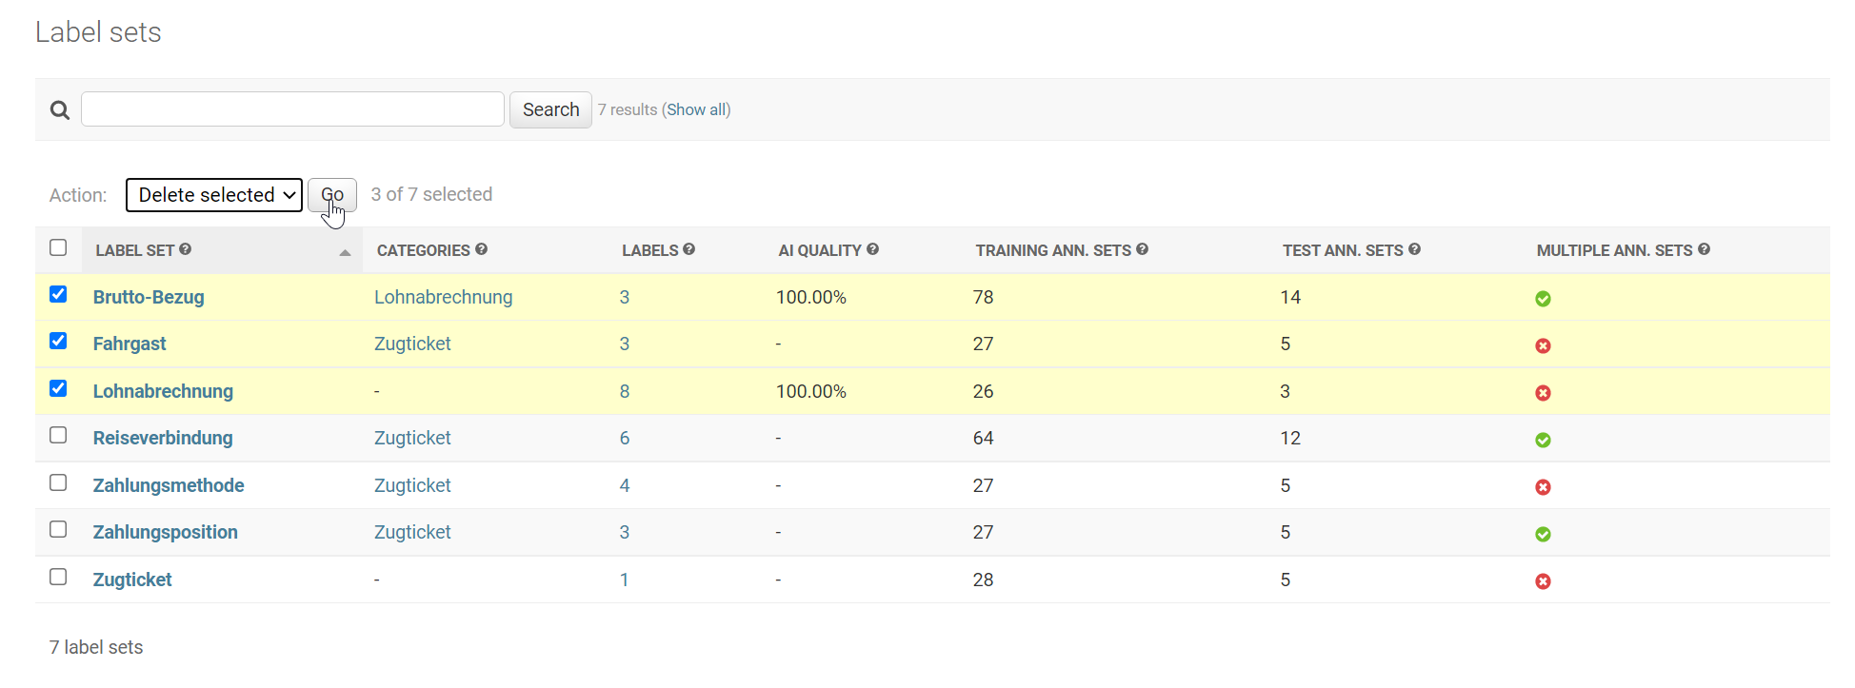Image resolution: width=1855 pixels, height=688 pixels.
Task: Sort by AI Quality column header
Action: pos(820,250)
